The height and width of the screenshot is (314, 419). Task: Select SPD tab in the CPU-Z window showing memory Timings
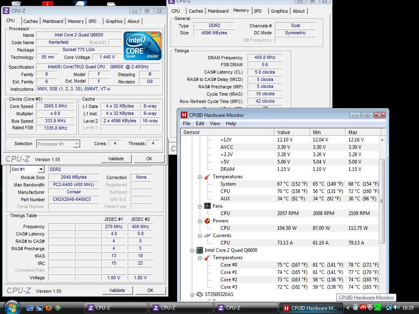coord(258,11)
